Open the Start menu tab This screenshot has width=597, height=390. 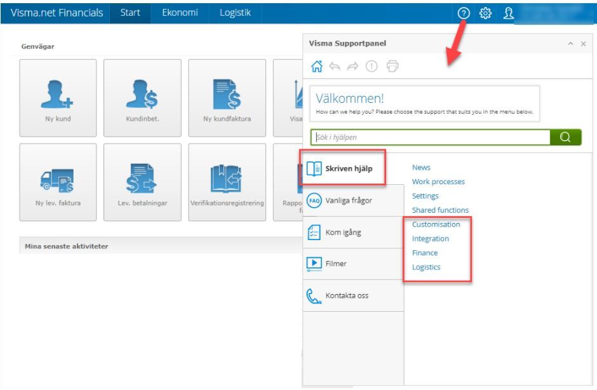click(130, 13)
